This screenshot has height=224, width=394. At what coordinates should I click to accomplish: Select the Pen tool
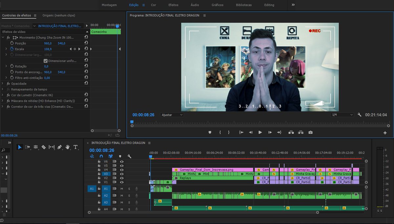click(x=59, y=147)
